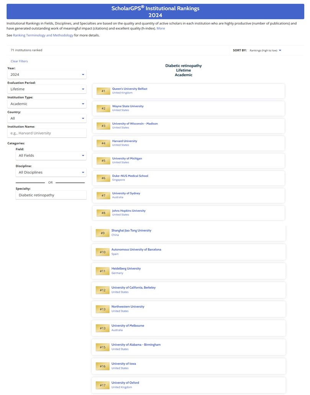Open University of California, Berkeley link

coord(134,288)
